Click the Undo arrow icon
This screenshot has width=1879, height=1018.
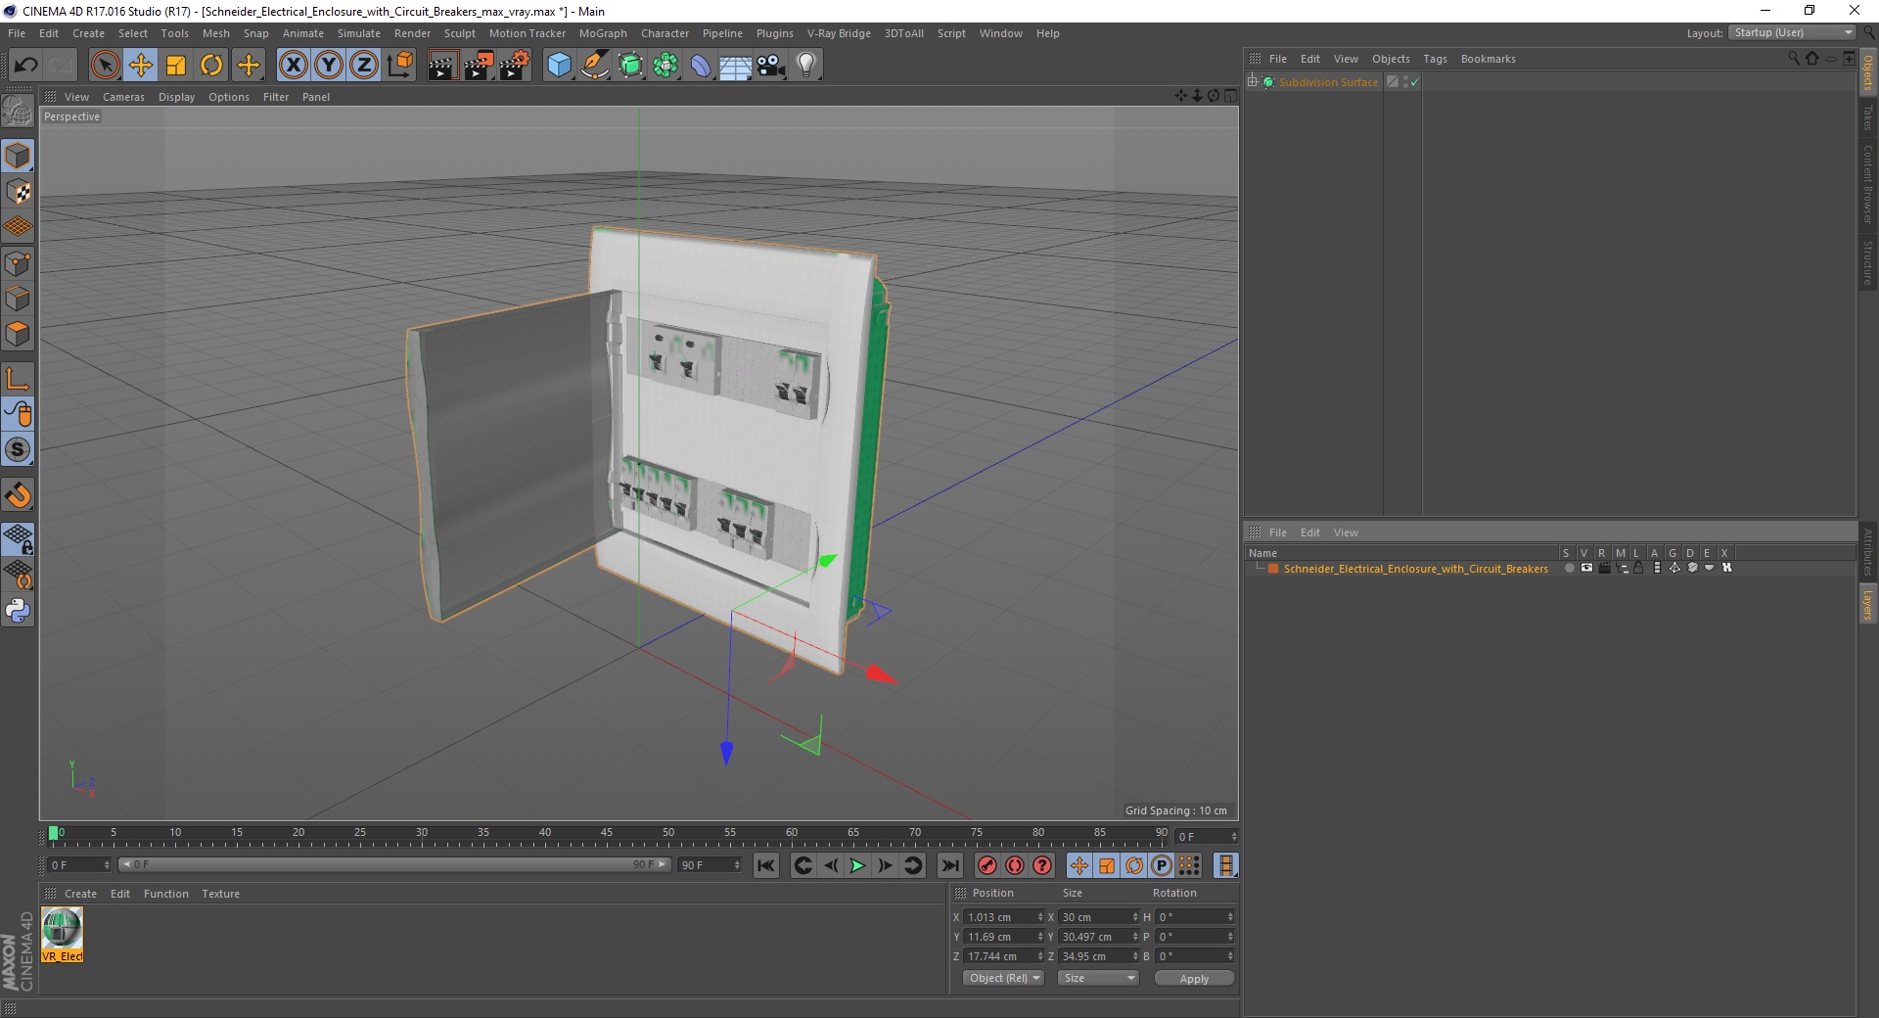25,66
